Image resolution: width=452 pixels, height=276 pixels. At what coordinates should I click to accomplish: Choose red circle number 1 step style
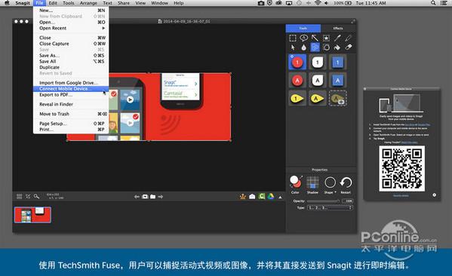(x=297, y=63)
